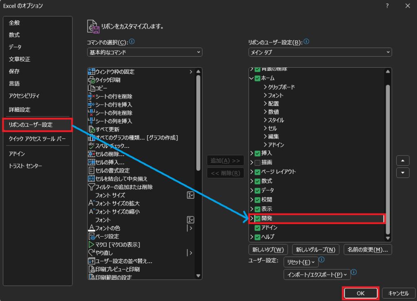Click the Freeze Panes command icon

(x=92, y=72)
